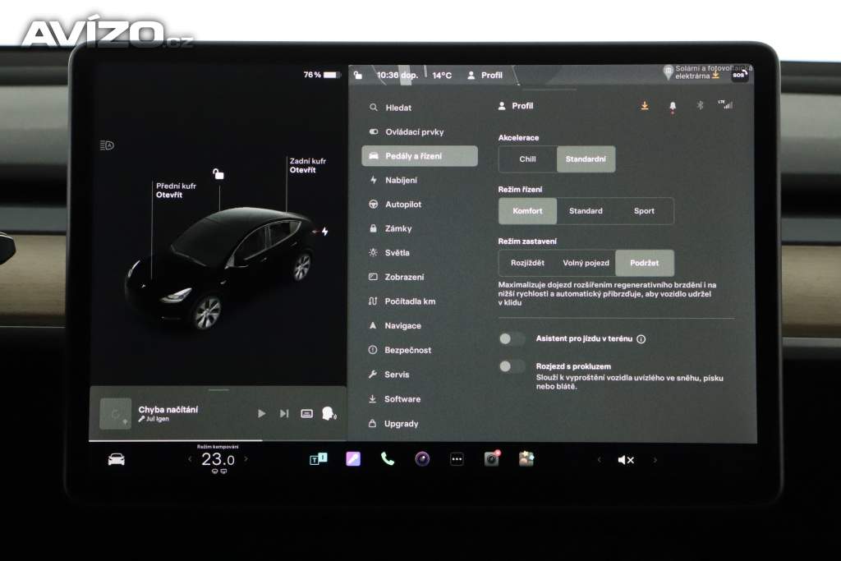Open the T app launcher icon
841x561 pixels.
click(x=318, y=459)
